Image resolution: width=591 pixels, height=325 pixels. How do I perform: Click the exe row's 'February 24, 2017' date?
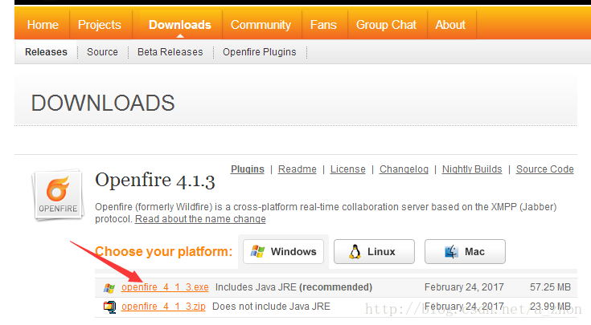464,287
